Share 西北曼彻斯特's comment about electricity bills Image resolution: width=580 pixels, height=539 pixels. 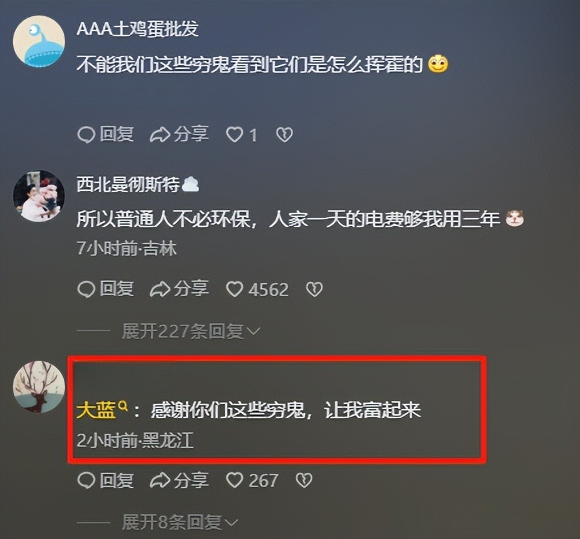pyautogui.click(x=179, y=288)
